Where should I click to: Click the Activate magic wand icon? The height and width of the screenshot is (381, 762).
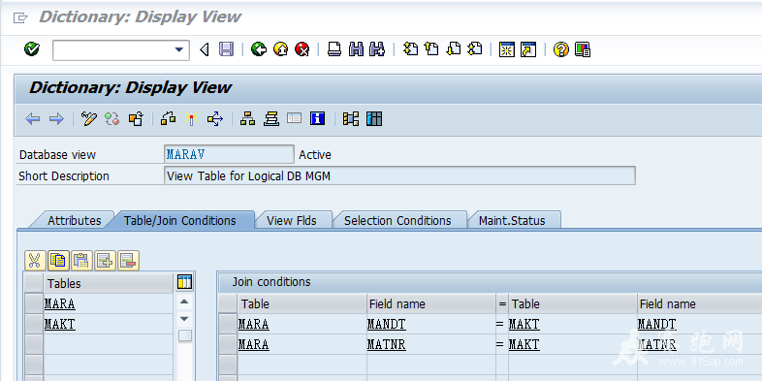(192, 118)
